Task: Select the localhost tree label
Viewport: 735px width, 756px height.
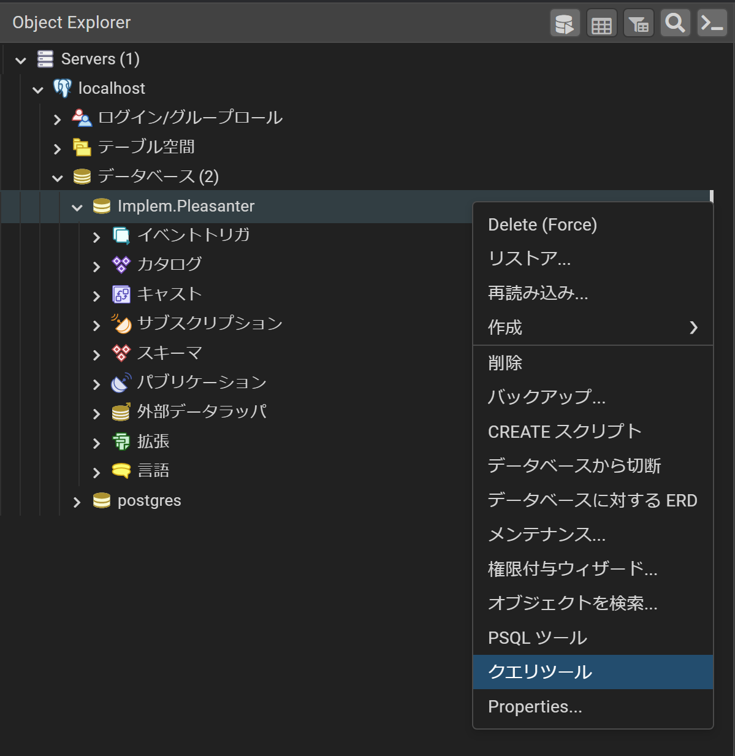Action: [112, 88]
